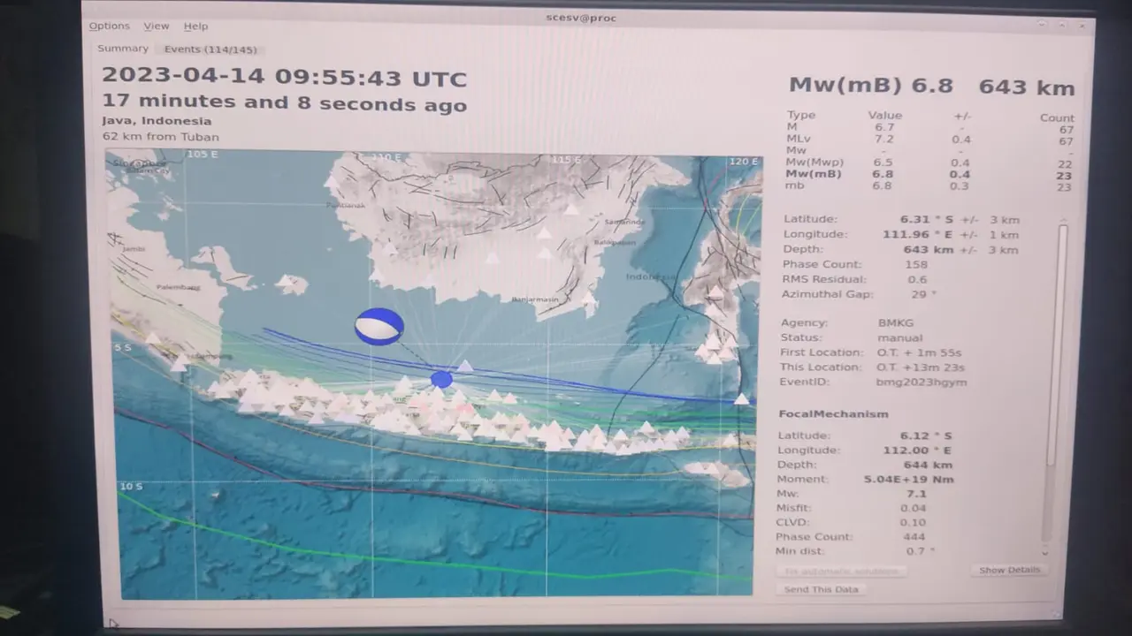
Task: Click the Moment value 5.04E+19 Nm
Action: tap(908, 480)
